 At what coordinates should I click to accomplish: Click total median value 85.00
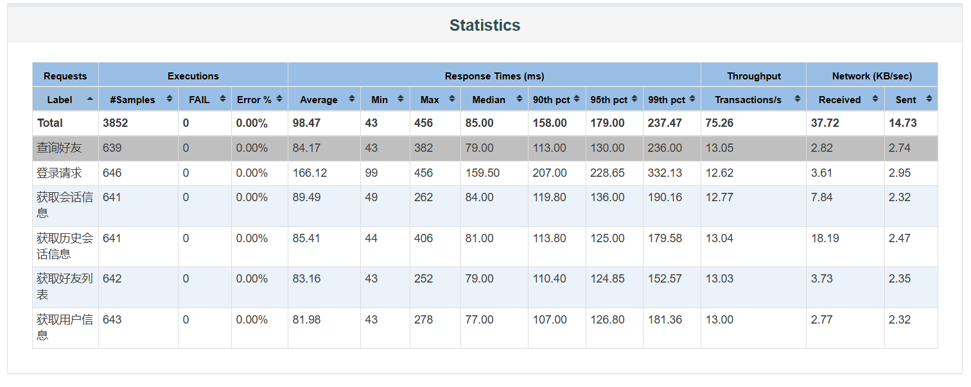click(x=480, y=122)
